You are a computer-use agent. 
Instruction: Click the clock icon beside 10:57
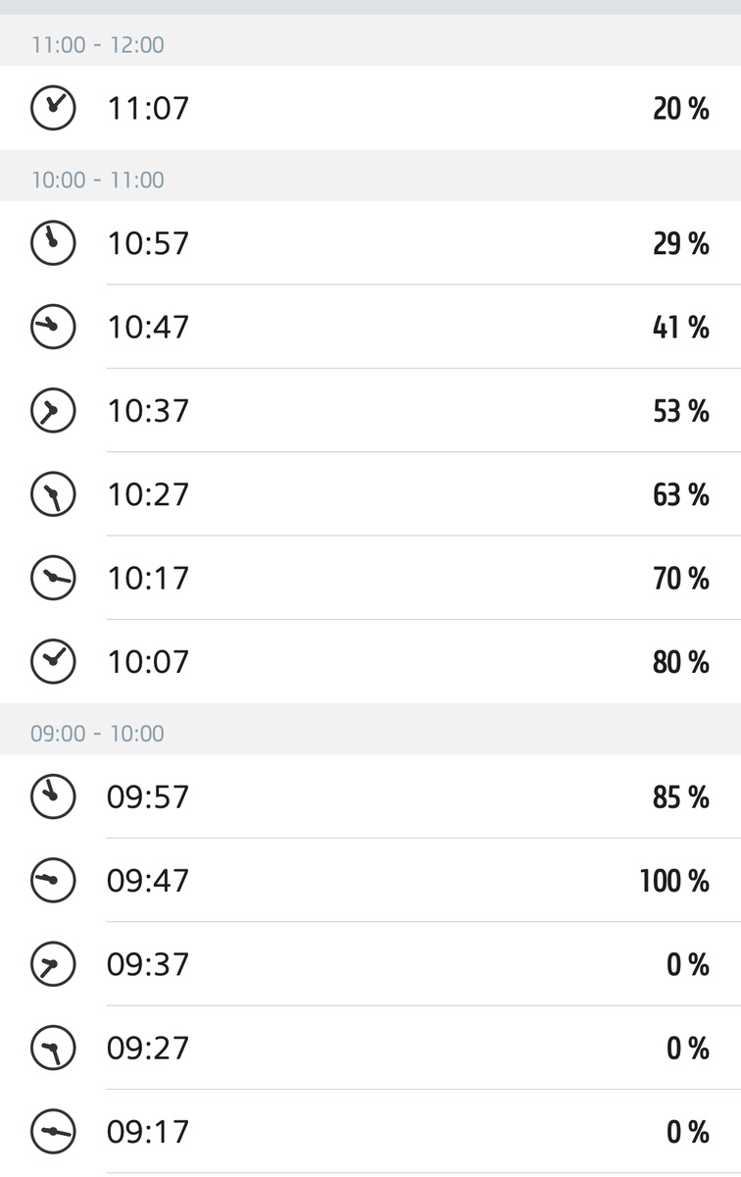pos(53,243)
